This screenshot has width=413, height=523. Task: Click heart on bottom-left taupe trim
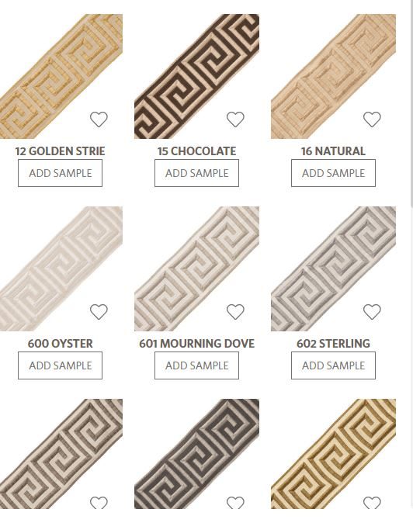click(99, 502)
